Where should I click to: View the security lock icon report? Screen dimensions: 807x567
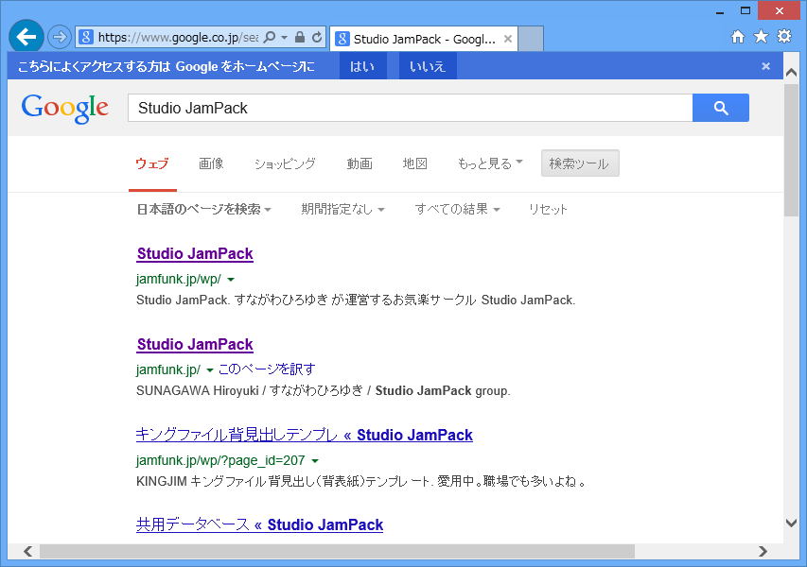(300, 37)
